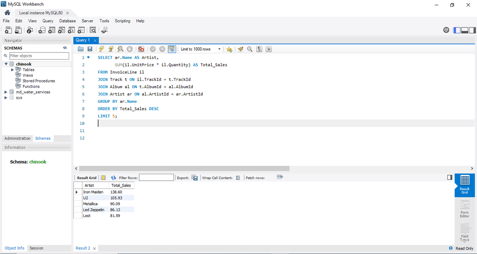The image size is (477, 254).
Task: Toggle invisible characters display
Action: tap(259, 49)
